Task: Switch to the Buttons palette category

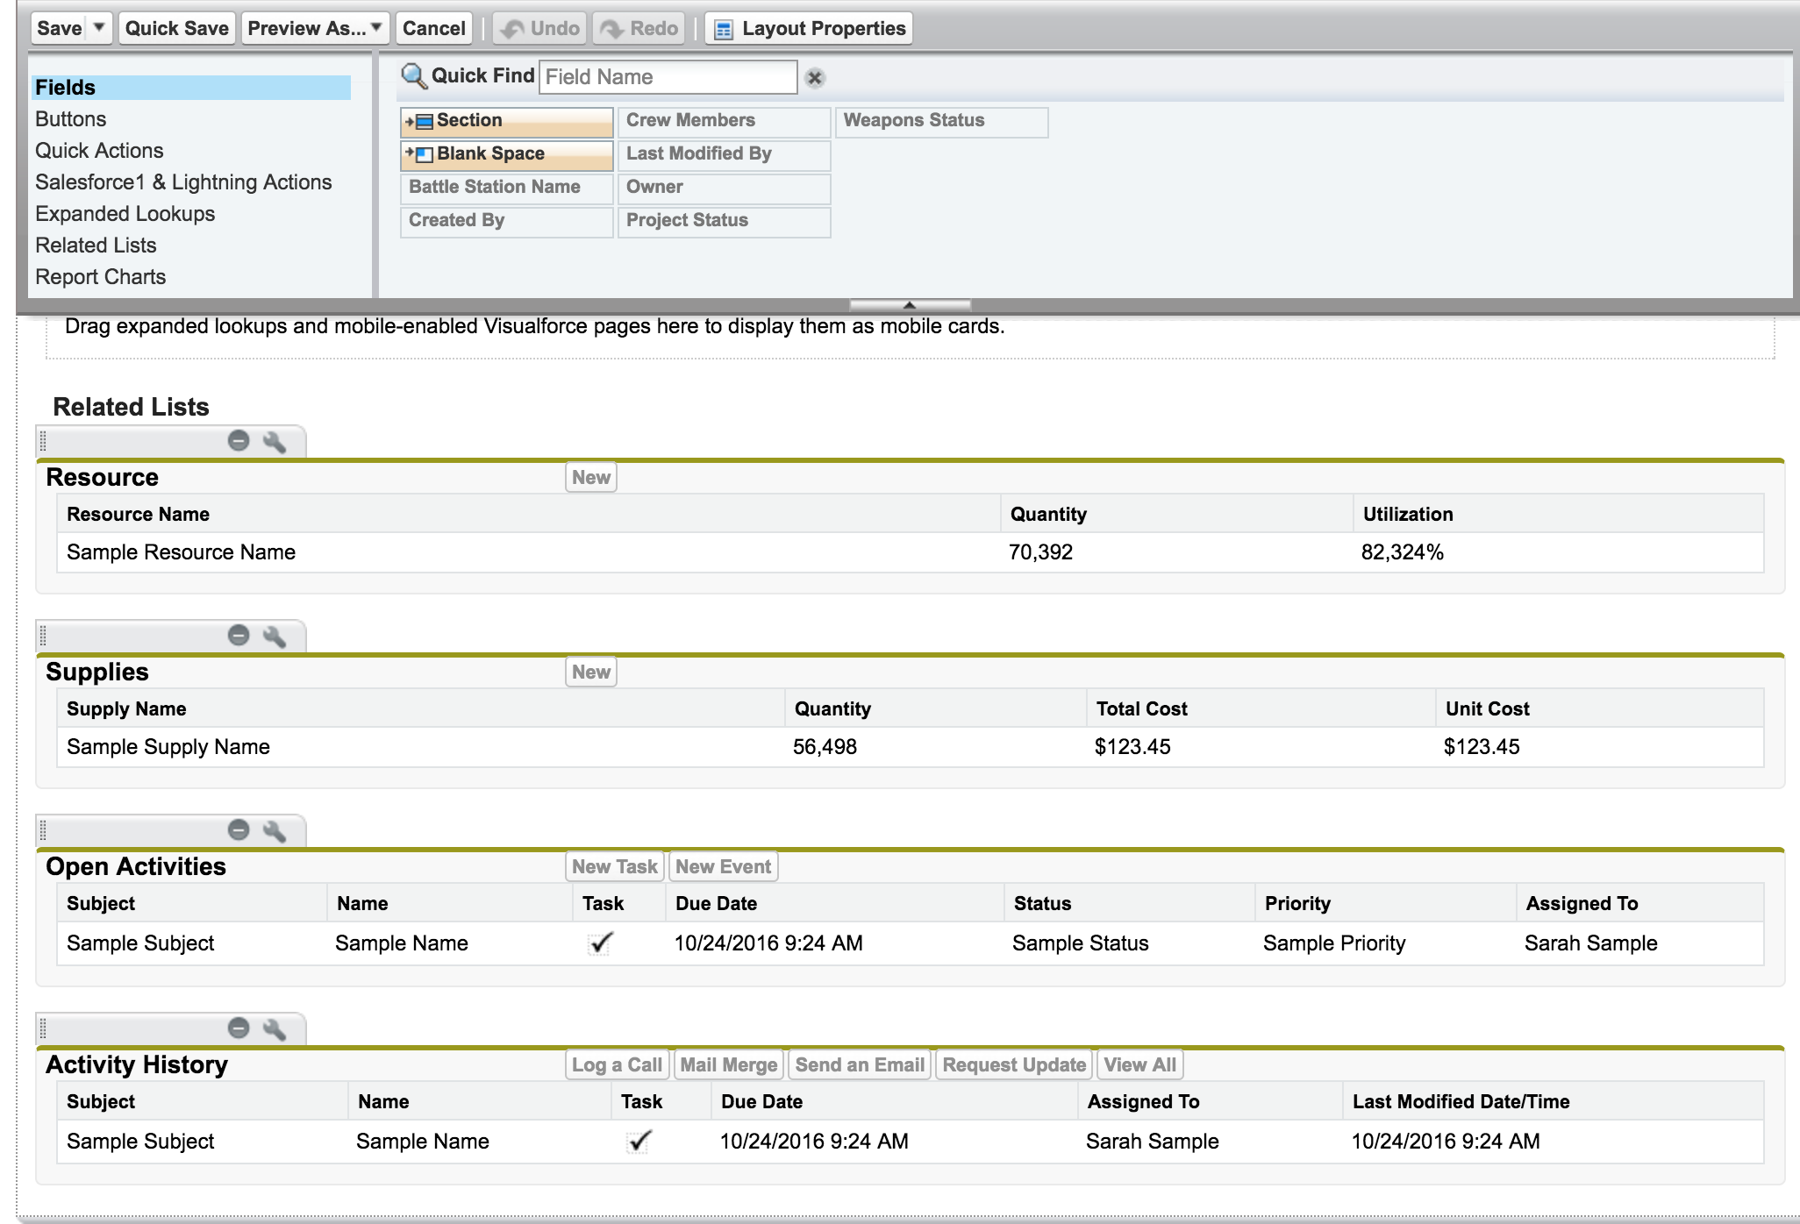Action: [x=70, y=119]
